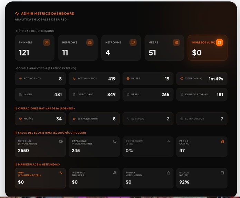Viewport: 240px width, 198px height.
Task: Click the Activos Hoy pulse icon
Action: coord(20,78)
